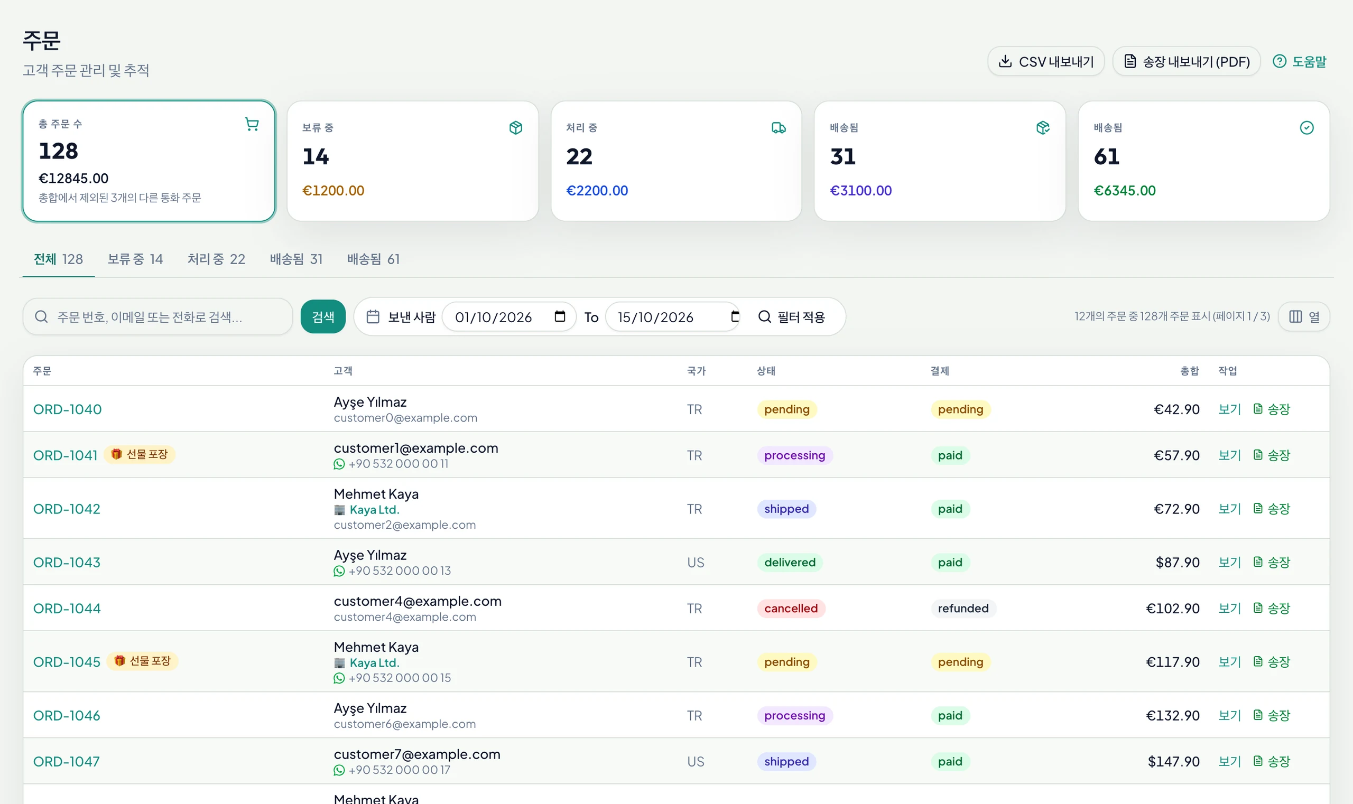
Task: Switch to the 전체 128 tab
Action: click(58, 259)
